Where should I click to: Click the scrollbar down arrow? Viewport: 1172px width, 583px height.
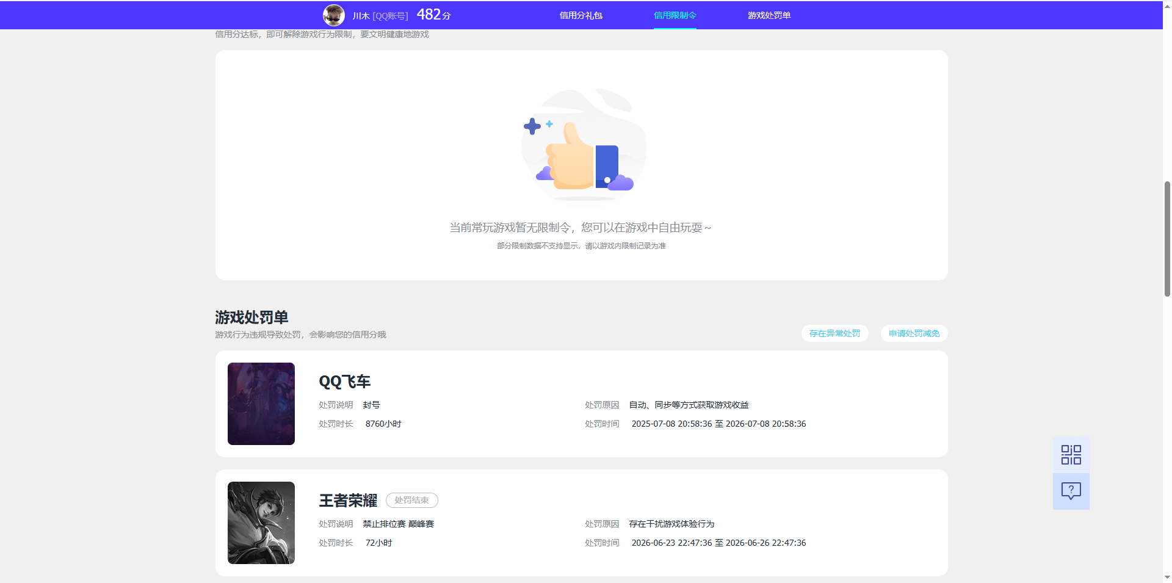click(x=1167, y=578)
